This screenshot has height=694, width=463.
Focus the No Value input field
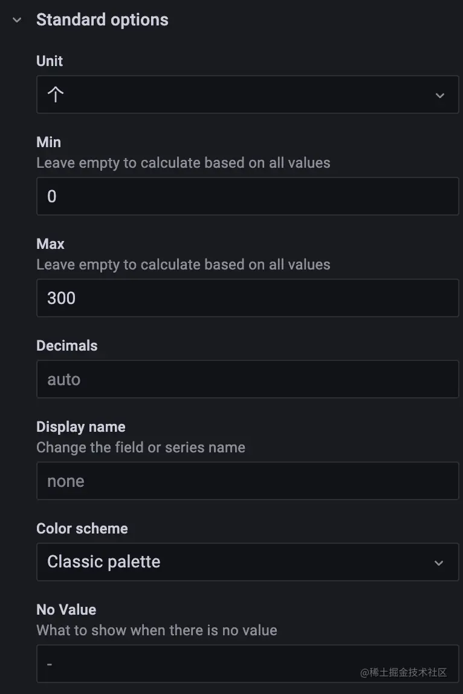tap(199, 664)
